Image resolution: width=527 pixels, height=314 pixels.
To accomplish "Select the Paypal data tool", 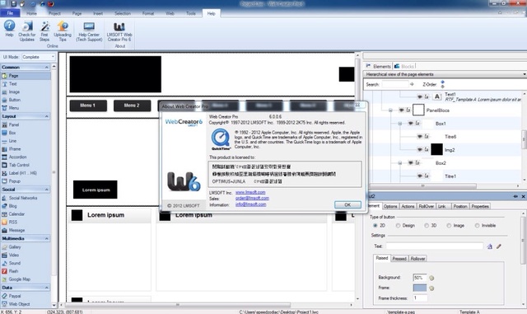I will click(x=26, y=296).
